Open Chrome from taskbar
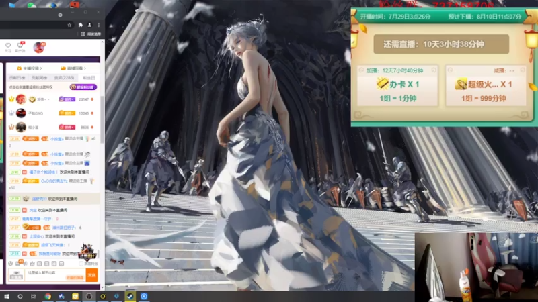538x302 pixels. (48, 296)
